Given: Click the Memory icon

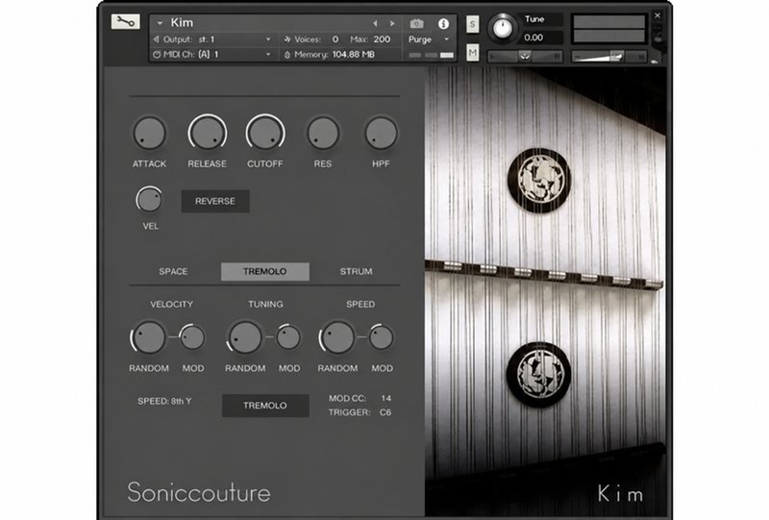Looking at the screenshot, I should pyautogui.click(x=287, y=55).
